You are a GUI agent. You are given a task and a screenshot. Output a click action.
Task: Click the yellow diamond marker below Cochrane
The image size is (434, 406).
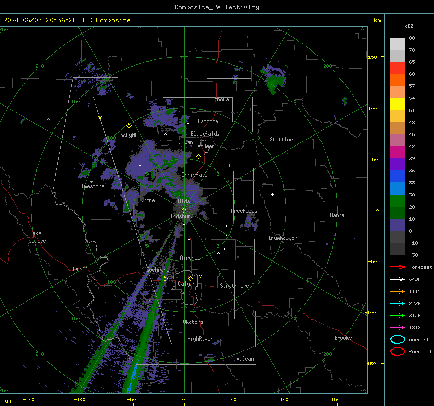165,279
